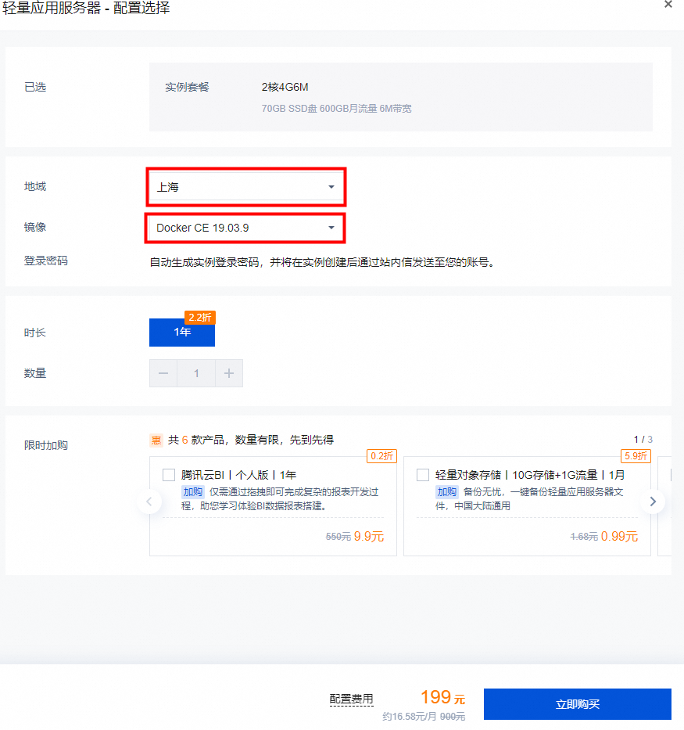
Task: Click the 加购 tag in 腾讯云BI card
Action: [193, 491]
